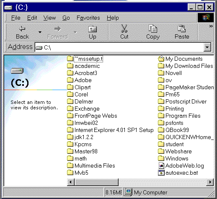
Task: Maximize the (C:) window
Action: pyautogui.click(x=200, y=7)
